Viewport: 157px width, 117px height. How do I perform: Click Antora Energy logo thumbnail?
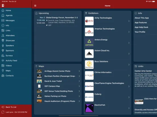[89, 43]
